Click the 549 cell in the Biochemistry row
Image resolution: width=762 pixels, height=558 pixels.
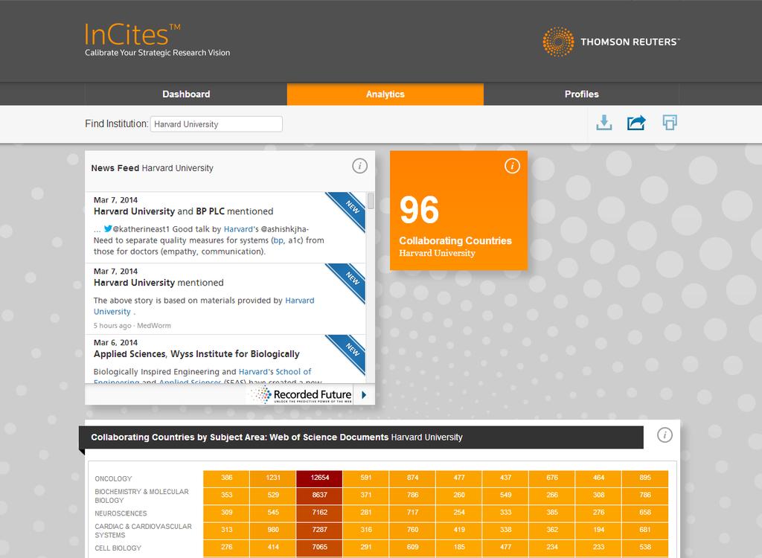505,496
